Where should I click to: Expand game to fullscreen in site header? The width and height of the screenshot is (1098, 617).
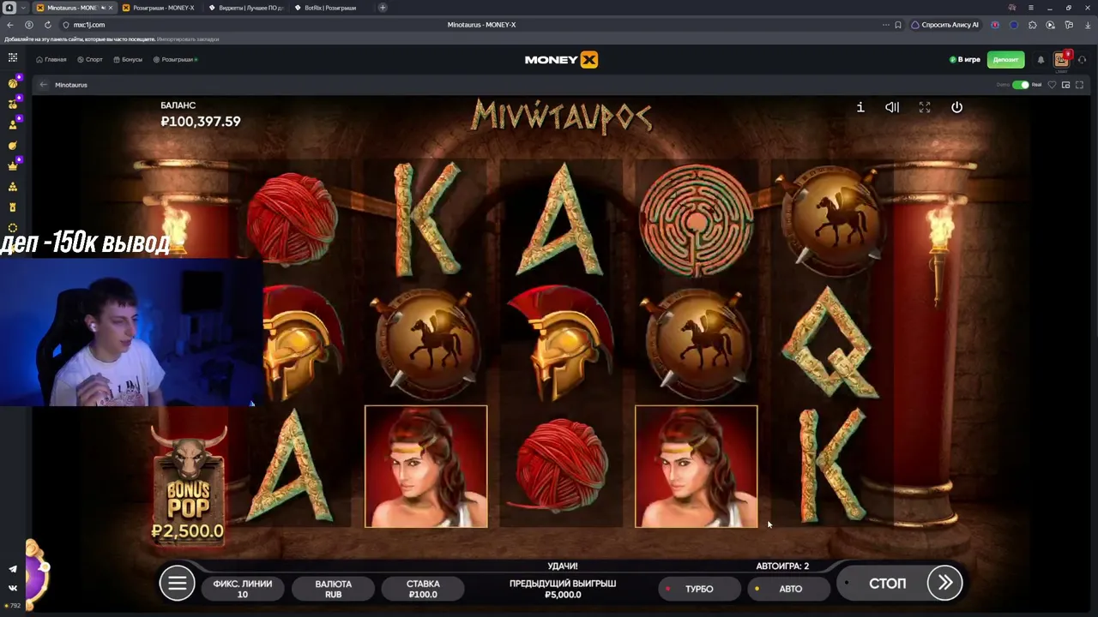[1079, 85]
